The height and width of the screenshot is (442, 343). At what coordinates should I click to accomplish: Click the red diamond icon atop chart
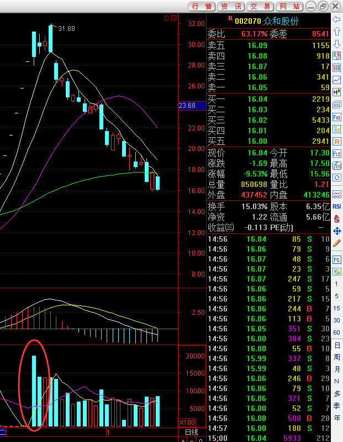166,18
